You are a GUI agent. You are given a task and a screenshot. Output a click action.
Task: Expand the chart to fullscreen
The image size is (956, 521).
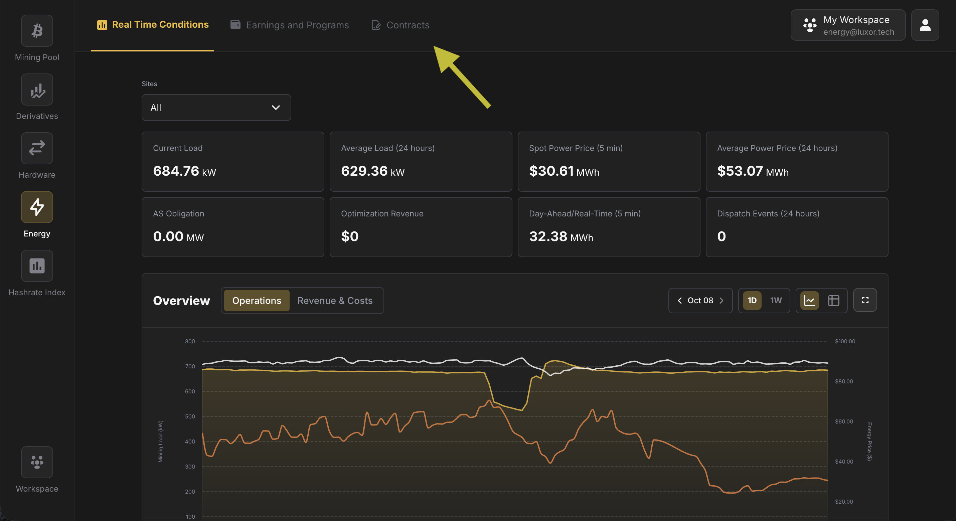(865, 300)
